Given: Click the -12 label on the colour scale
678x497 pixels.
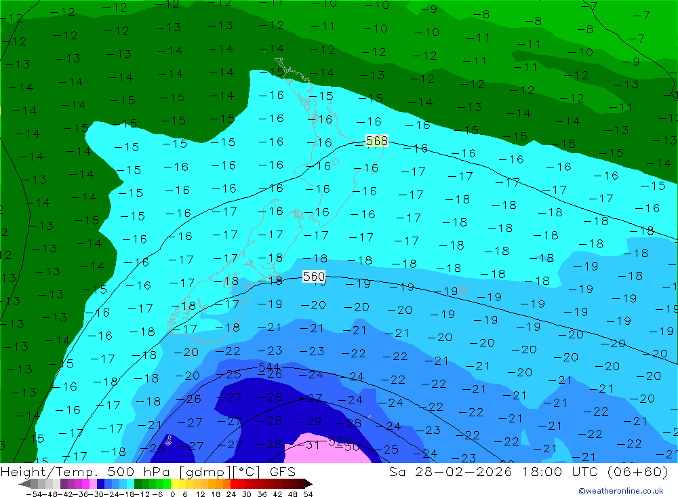Looking at the screenshot, I should (x=142, y=494).
